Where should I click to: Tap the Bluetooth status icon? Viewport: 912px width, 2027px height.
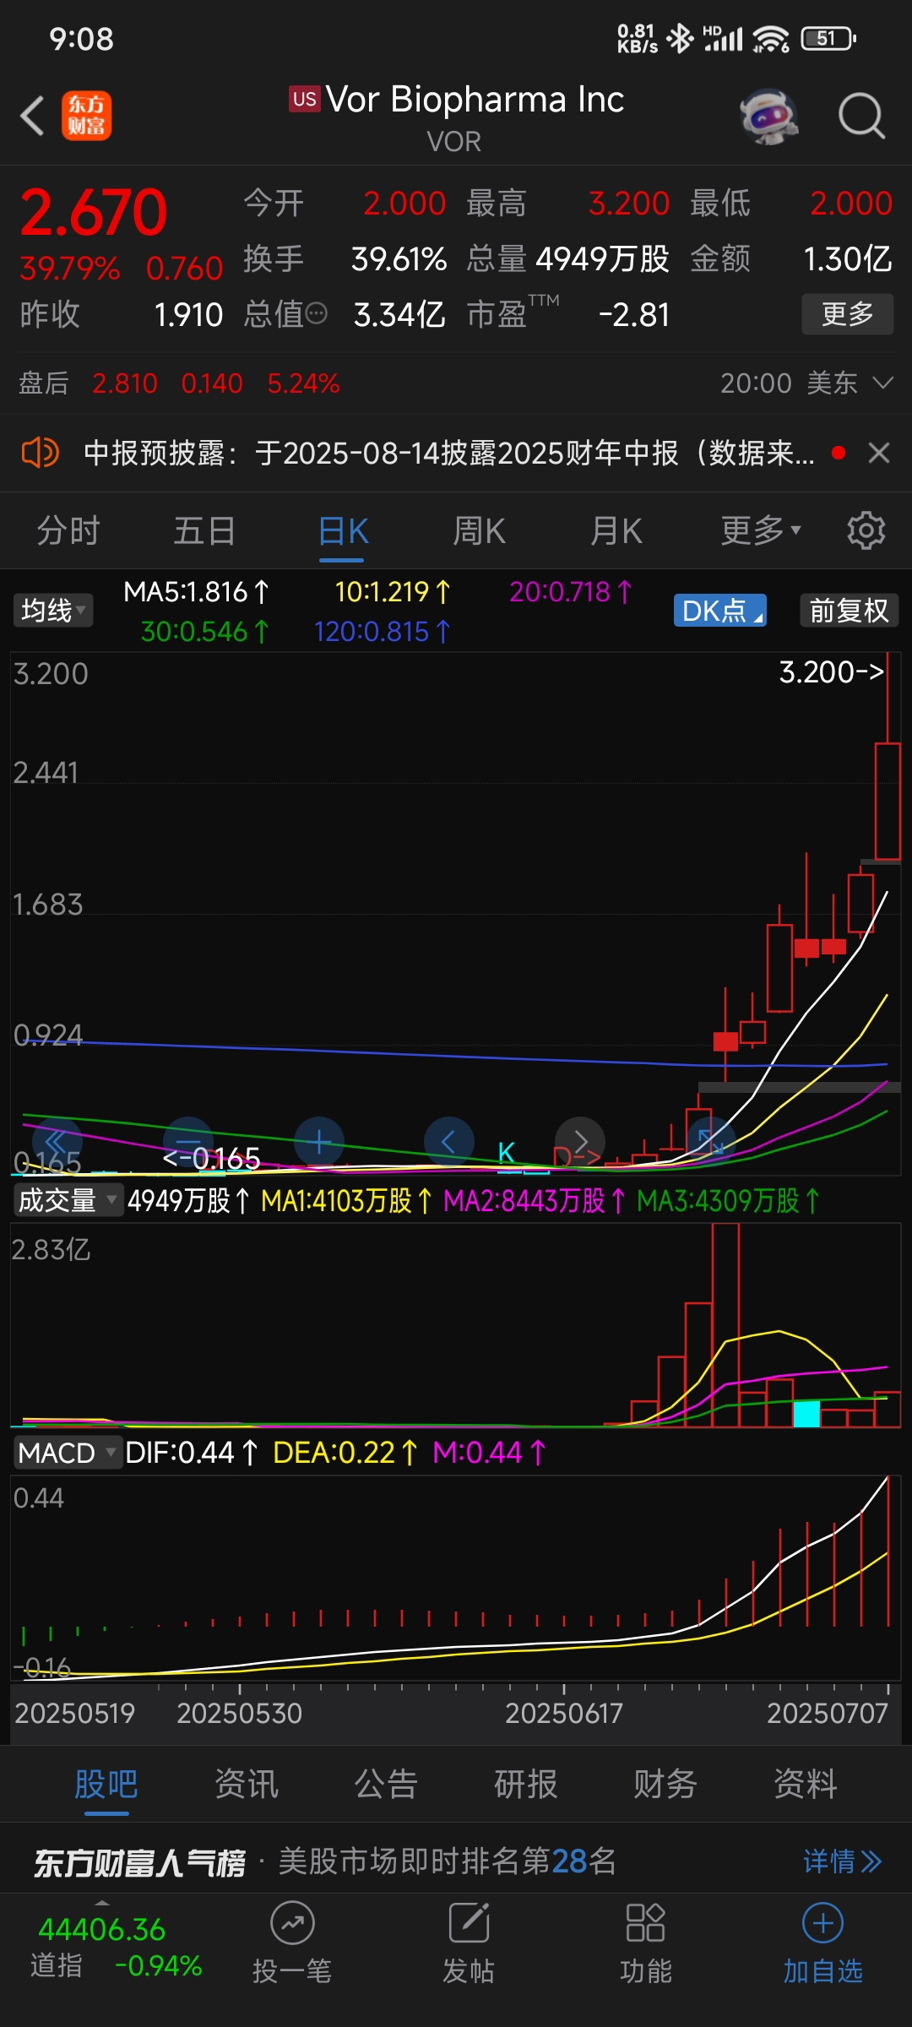[680, 38]
